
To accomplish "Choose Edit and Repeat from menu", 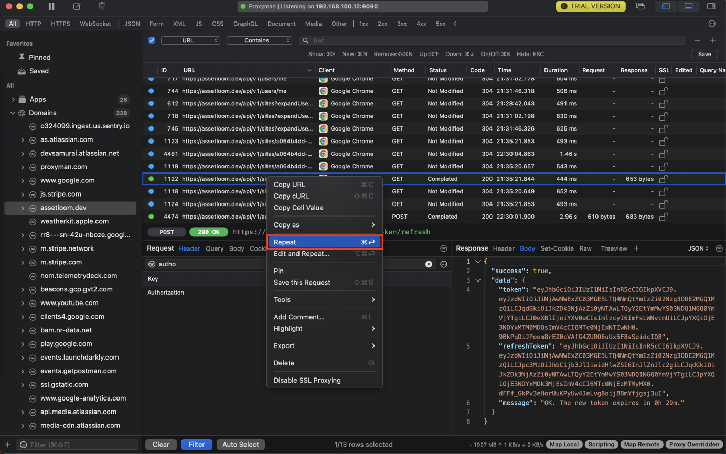I will [324, 254].
